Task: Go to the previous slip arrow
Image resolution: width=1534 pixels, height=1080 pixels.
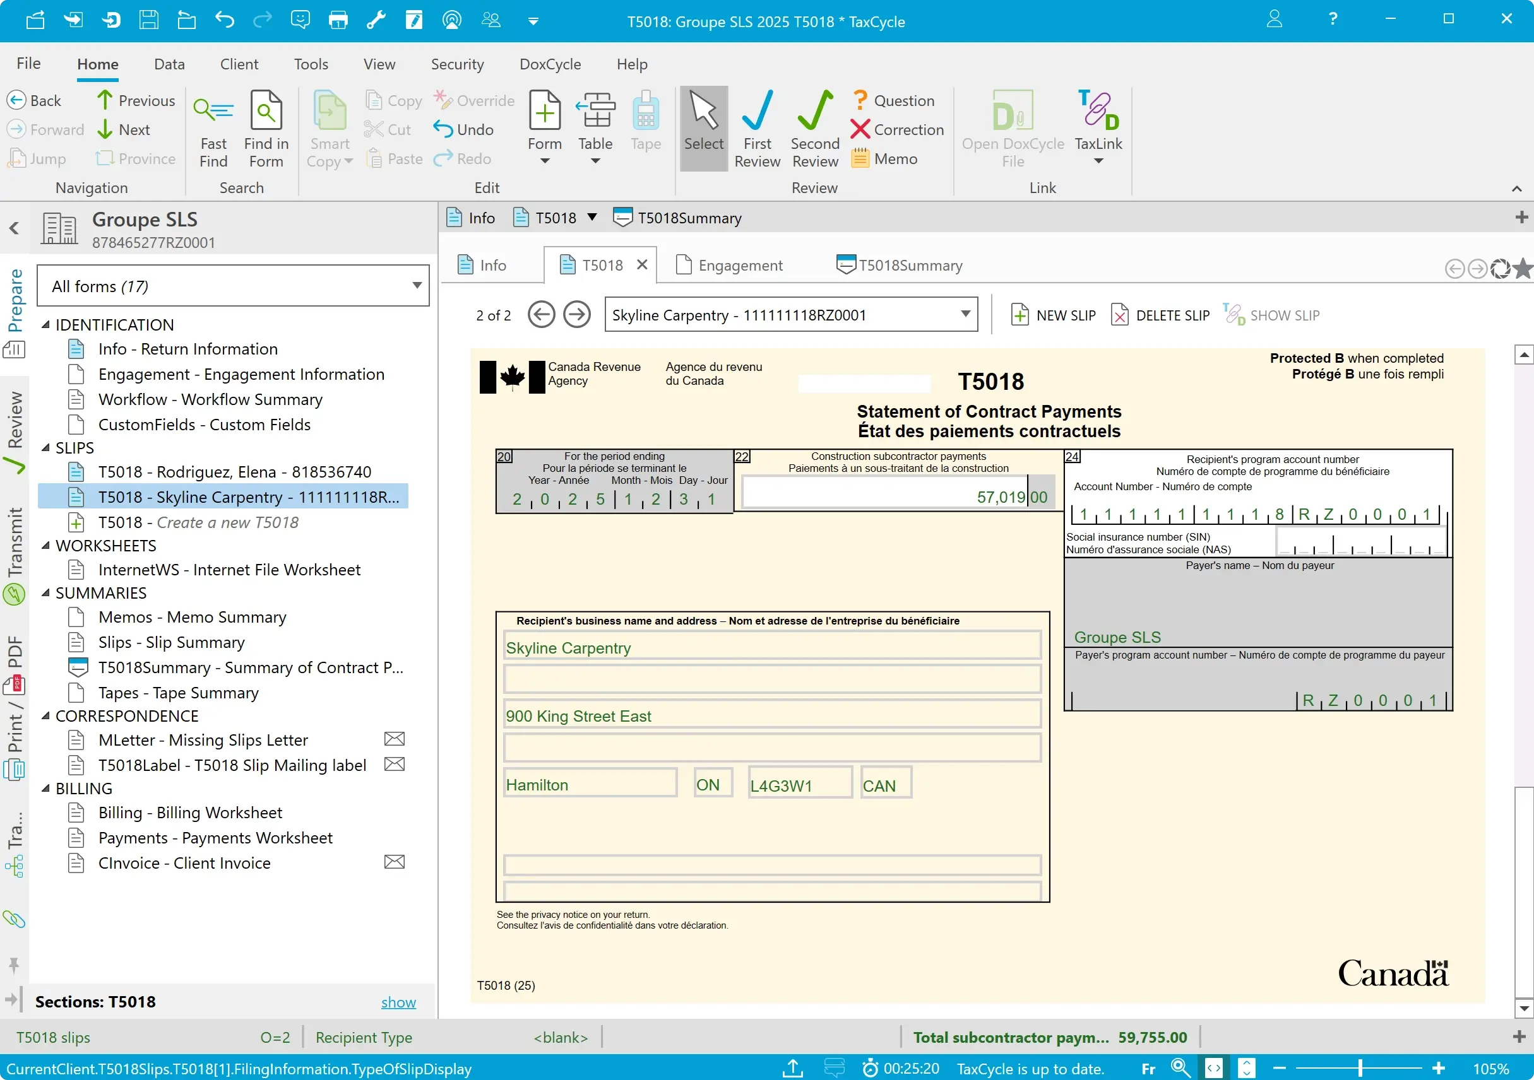Action: pos(541,315)
